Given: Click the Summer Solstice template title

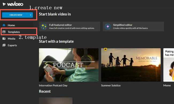Looking at the screenshot, I should (111, 86).
